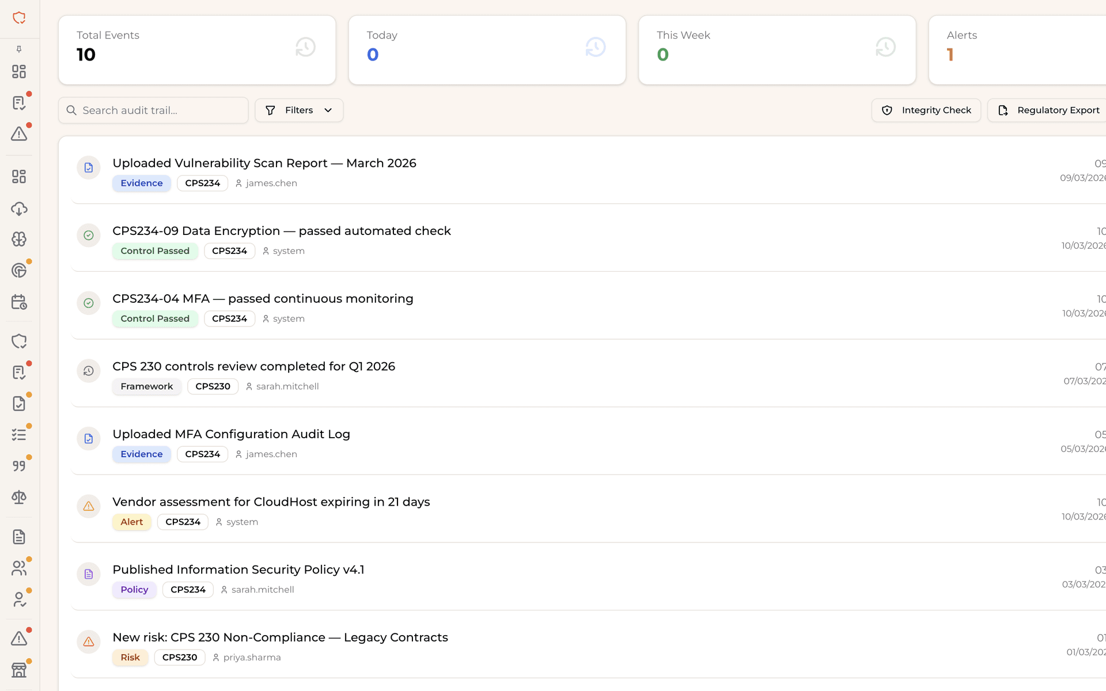Viewport: 1106px width, 691px height.
Task: Focus the Search audit trail field
Action: click(153, 110)
